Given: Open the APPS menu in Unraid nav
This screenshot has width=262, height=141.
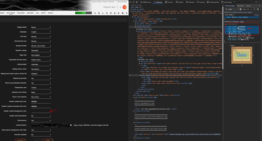Looking at the screenshot, I should click(x=43, y=13).
